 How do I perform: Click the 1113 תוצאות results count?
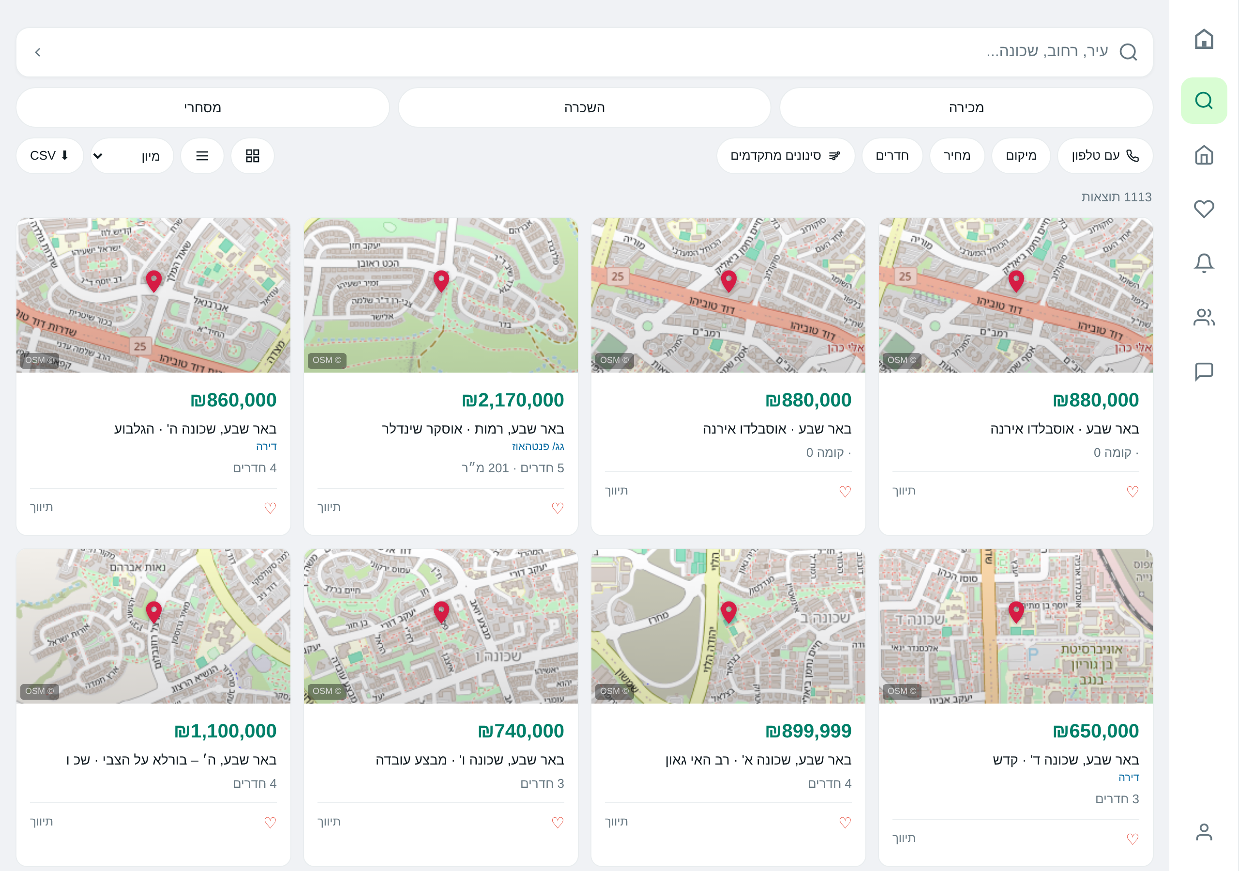1116,197
